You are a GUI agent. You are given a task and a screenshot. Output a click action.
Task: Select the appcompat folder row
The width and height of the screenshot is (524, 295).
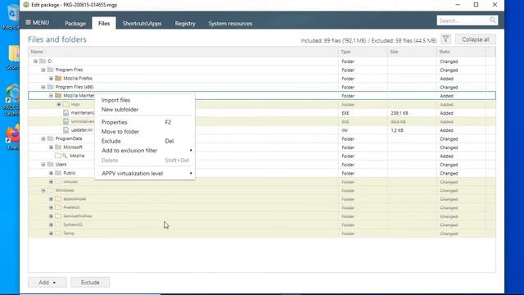[x=262, y=198]
